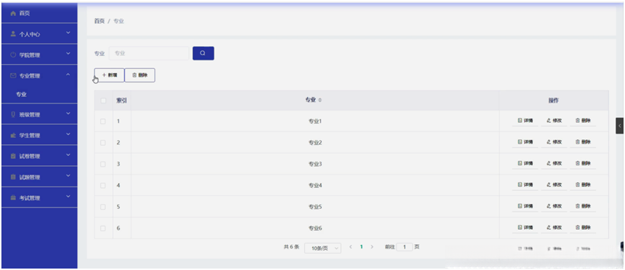This screenshot has width=625, height=270.
Task: Check the checkbox for index 5
Action: click(103, 207)
